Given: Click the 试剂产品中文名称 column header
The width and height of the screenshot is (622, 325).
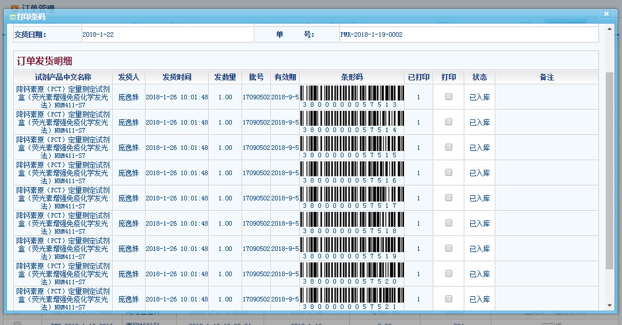Looking at the screenshot, I should click(x=63, y=77).
